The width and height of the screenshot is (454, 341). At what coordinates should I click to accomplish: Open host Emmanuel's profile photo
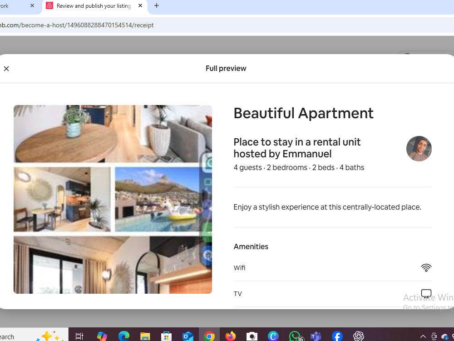point(419,149)
